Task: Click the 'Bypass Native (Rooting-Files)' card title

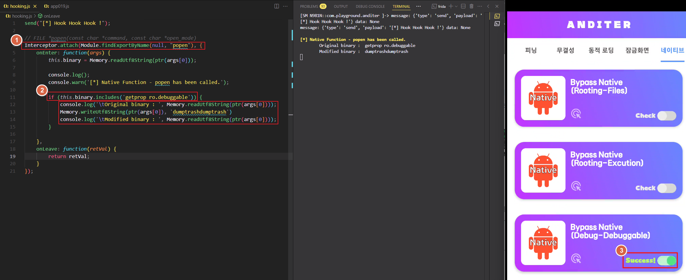Action: coord(599,86)
